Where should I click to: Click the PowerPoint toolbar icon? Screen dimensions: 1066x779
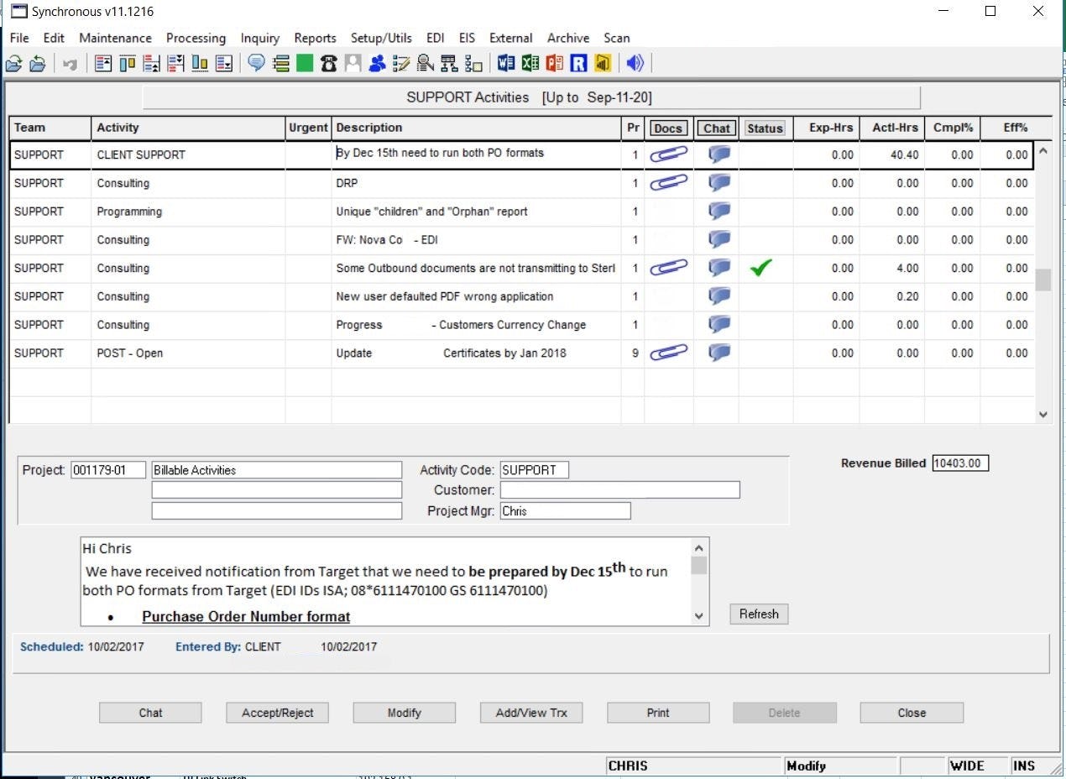[x=554, y=63]
